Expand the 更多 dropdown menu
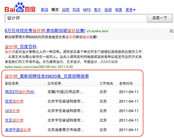174x138 pixels. pyautogui.click(x=130, y=10)
